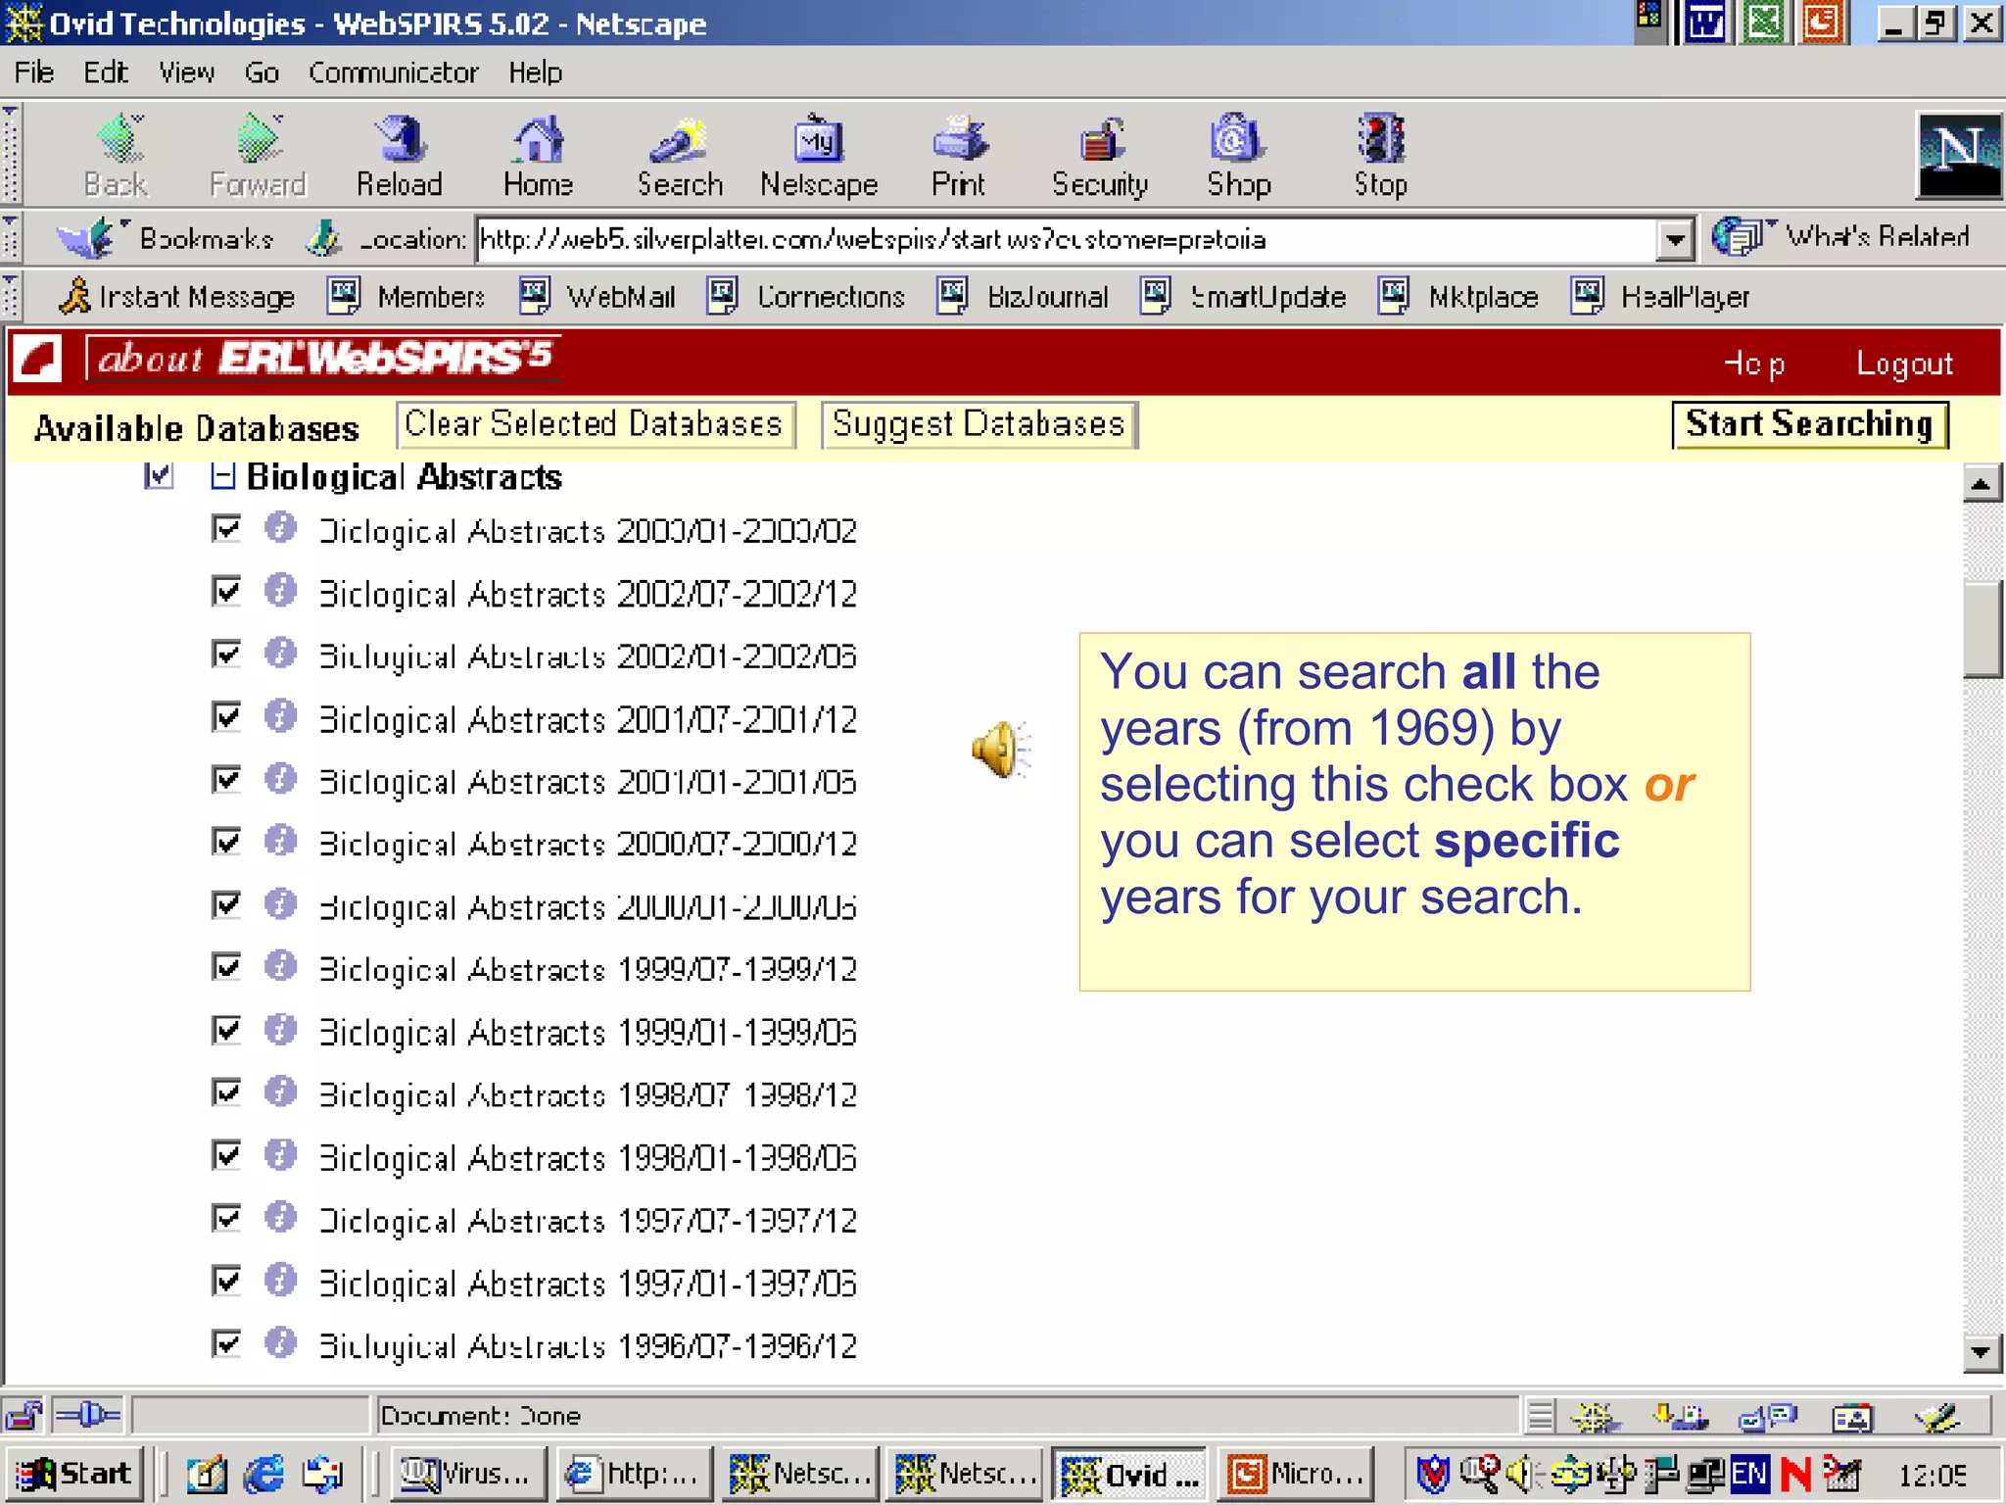This screenshot has height=1505, width=2006.
Task: Open the View menu
Action: pos(187,73)
